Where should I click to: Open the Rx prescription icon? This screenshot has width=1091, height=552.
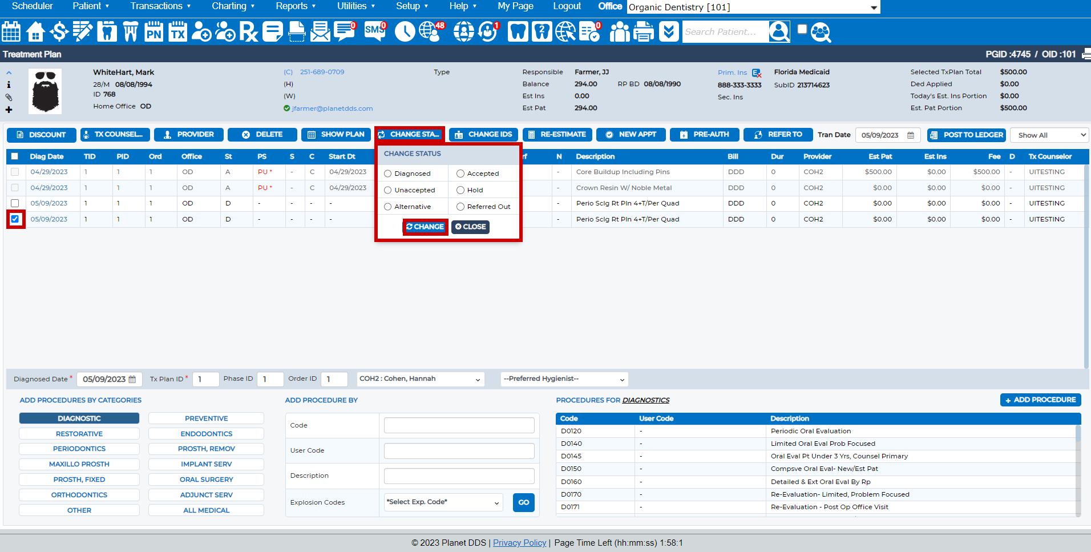click(248, 31)
